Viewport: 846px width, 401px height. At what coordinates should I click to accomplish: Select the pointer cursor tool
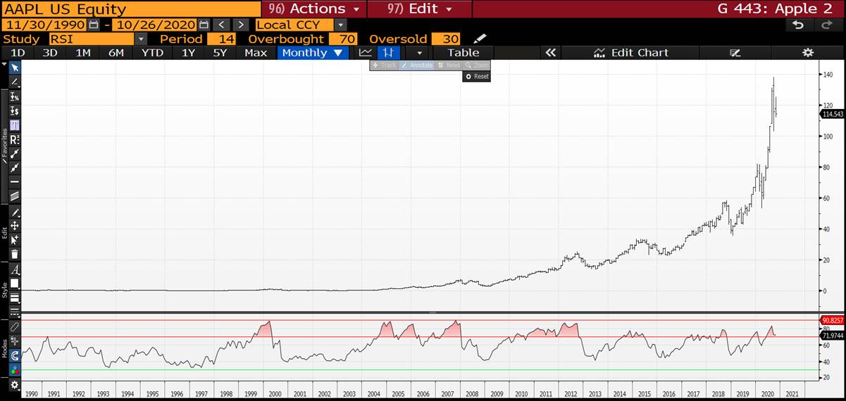(x=15, y=68)
